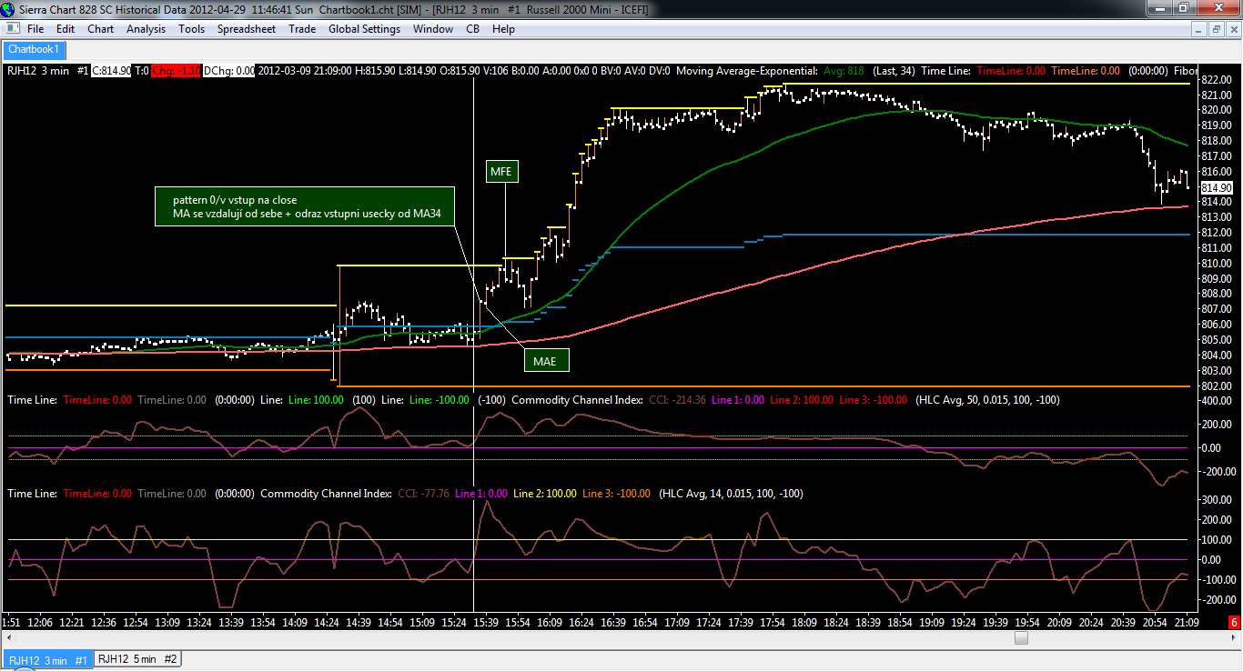Click the MFE annotation label on the chart
Image resolution: width=1243 pixels, height=671 pixels.
(x=501, y=171)
